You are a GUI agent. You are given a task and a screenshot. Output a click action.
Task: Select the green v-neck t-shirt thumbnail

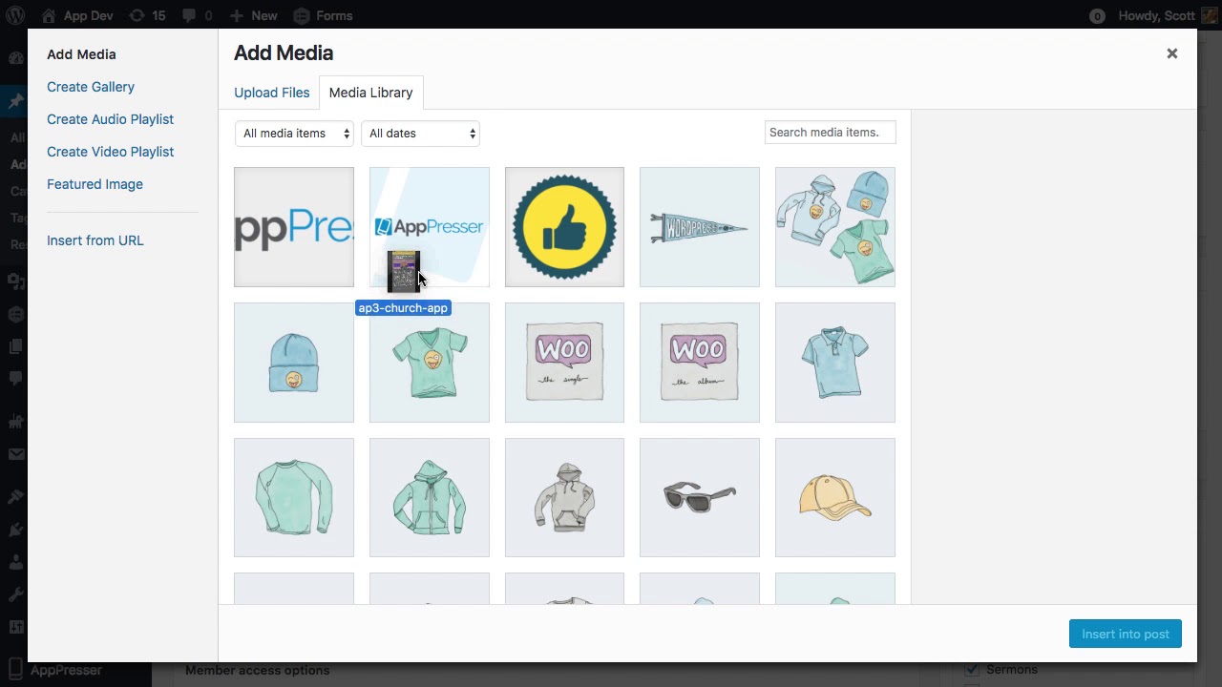click(x=430, y=363)
